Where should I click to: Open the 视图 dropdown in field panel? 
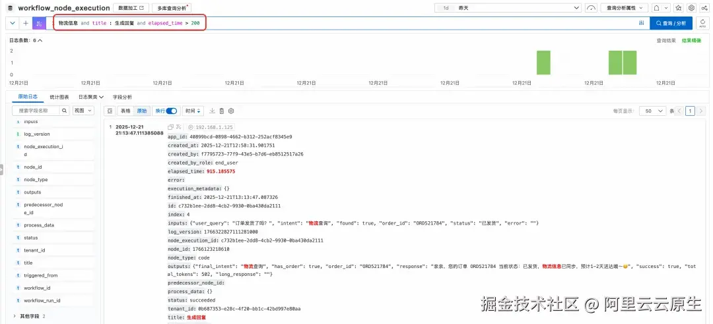tap(83, 110)
